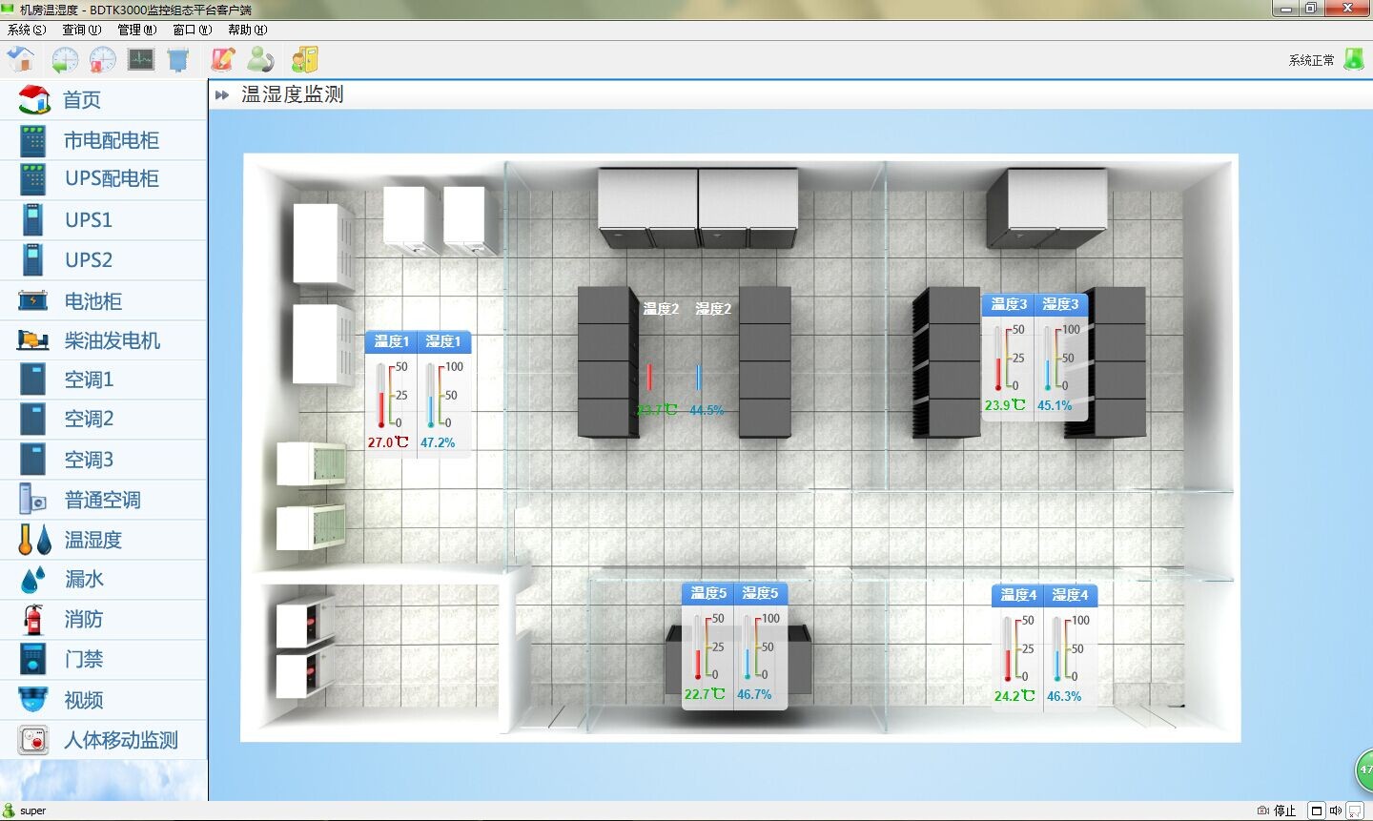This screenshot has width=1373, height=821.
Task: Toggle the speaker sound icon in status bar
Action: tap(1336, 811)
